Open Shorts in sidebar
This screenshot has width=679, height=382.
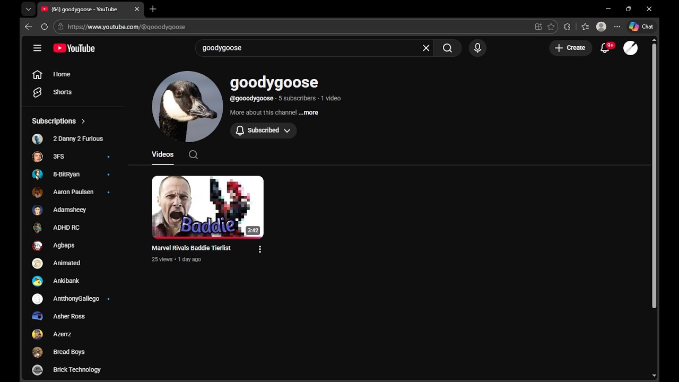click(x=72, y=92)
